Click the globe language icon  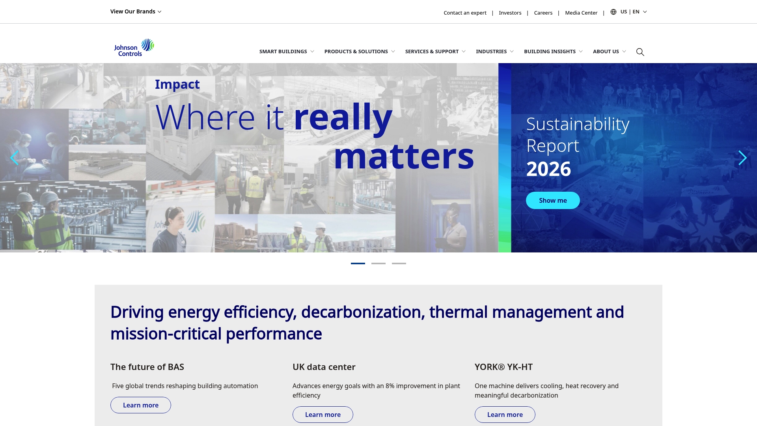pyautogui.click(x=613, y=11)
